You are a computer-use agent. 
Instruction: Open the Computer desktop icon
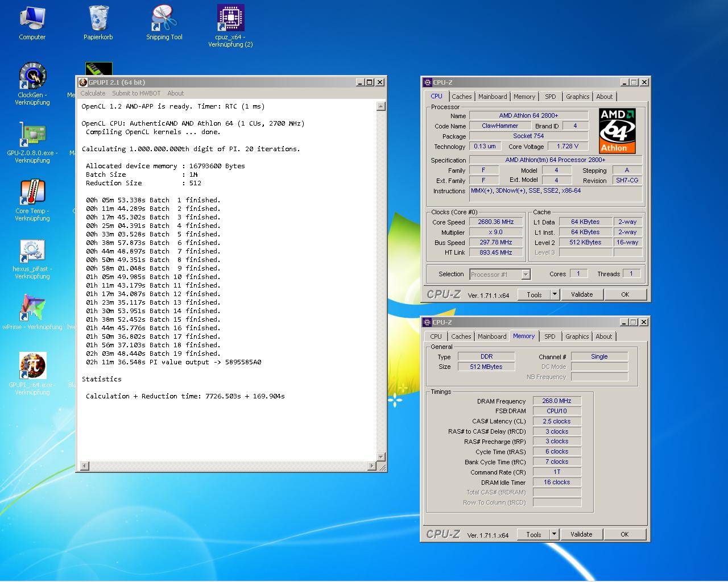32,23
